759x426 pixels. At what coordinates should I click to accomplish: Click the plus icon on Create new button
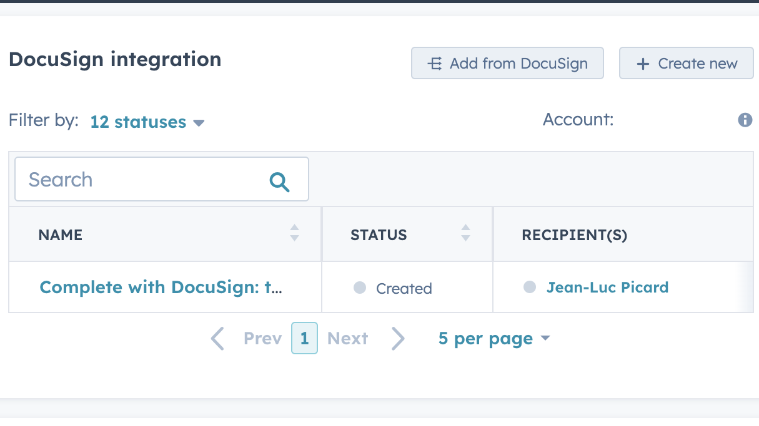[642, 63]
